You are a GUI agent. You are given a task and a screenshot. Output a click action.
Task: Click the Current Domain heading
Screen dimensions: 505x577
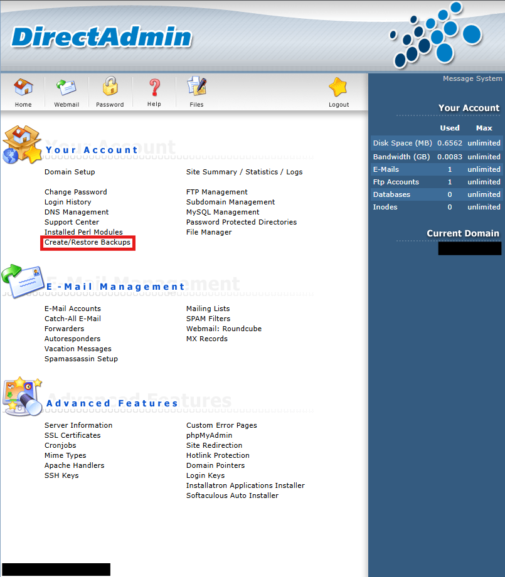pyautogui.click(x=463, y=233)
